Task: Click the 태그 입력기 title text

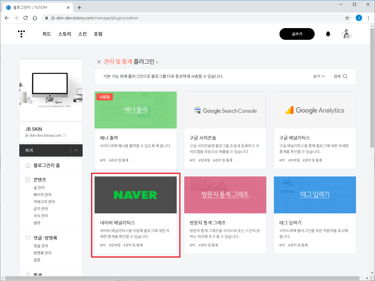Action: (290, 223)
